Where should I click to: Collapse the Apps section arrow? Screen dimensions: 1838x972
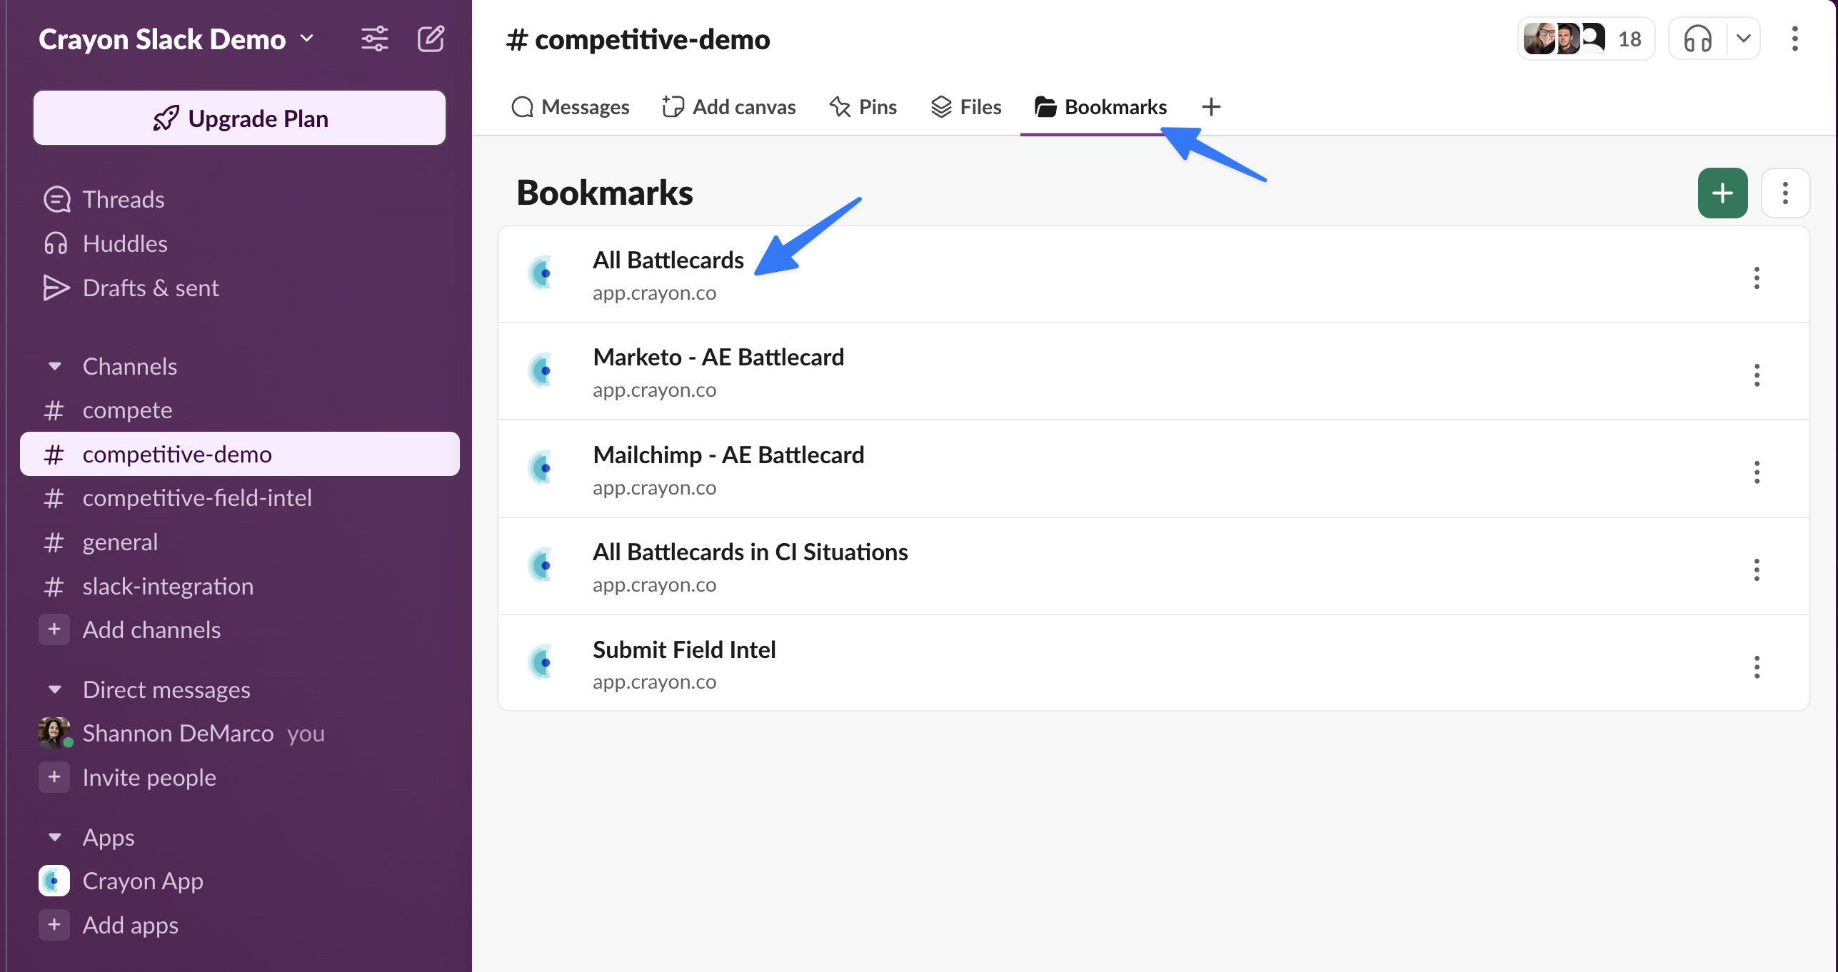[x=54, y=837]
